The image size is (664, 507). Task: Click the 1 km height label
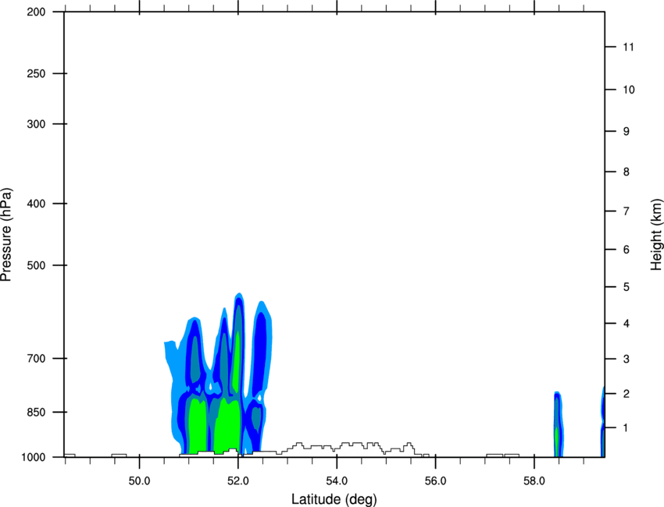(626, 428)
